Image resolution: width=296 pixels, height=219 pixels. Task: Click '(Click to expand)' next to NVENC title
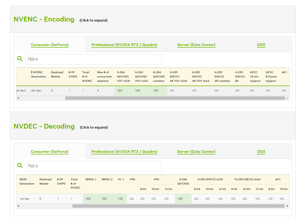click(93, 20)
